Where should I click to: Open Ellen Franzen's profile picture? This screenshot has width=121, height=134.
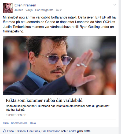(8, 8)
